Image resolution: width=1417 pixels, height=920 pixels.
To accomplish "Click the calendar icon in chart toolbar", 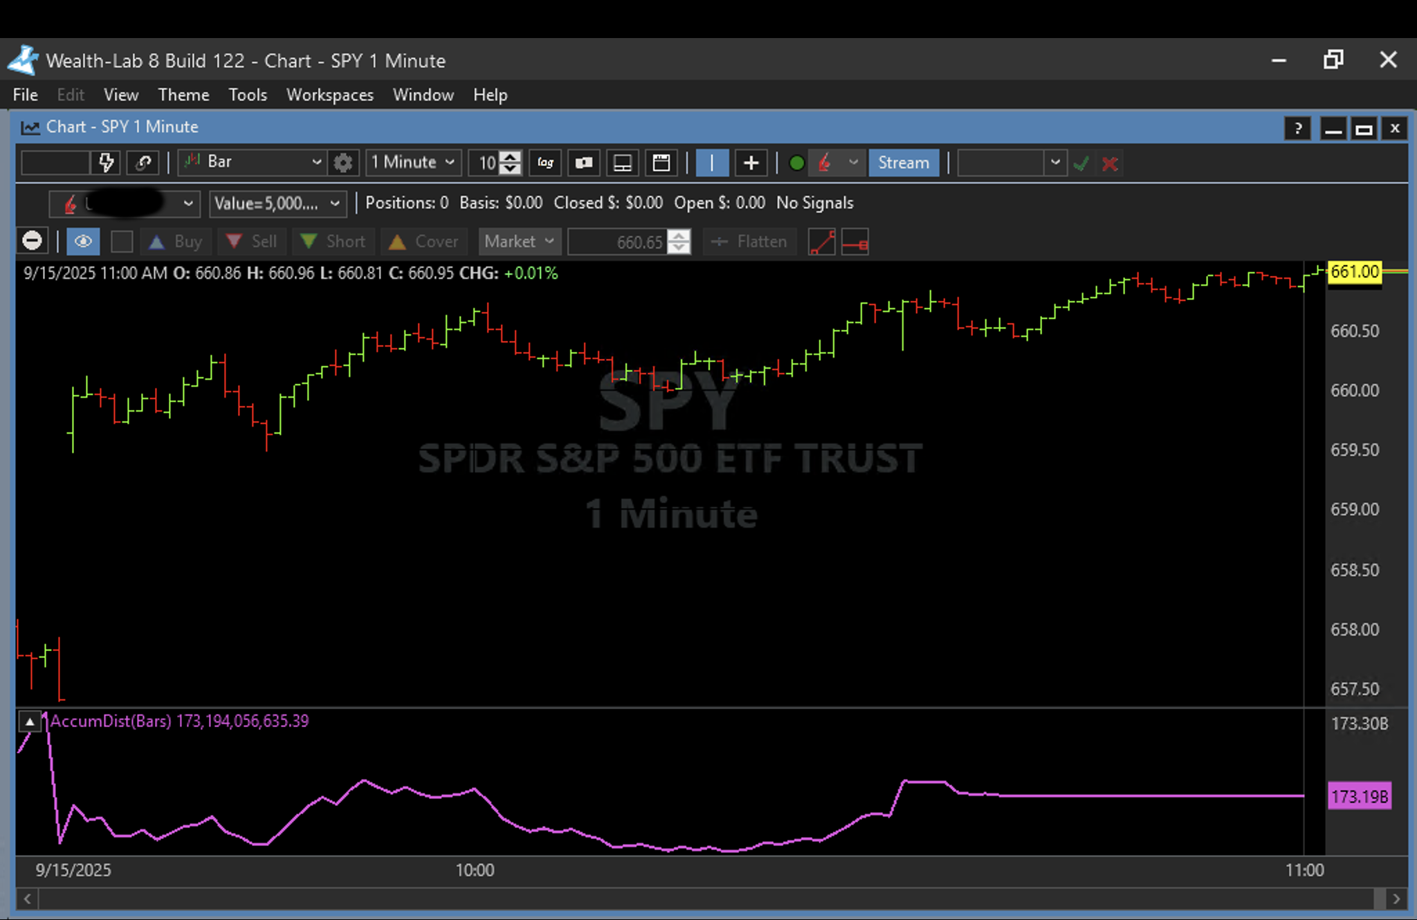I will pyautogui.click(x=661, y=163).
